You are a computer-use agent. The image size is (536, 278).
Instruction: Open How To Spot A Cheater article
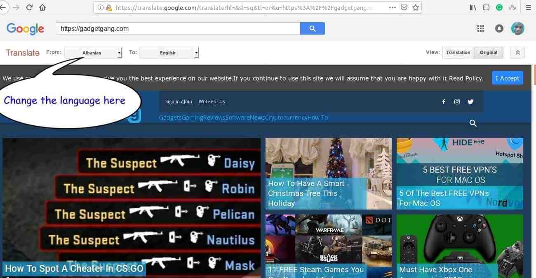[74, 269]
